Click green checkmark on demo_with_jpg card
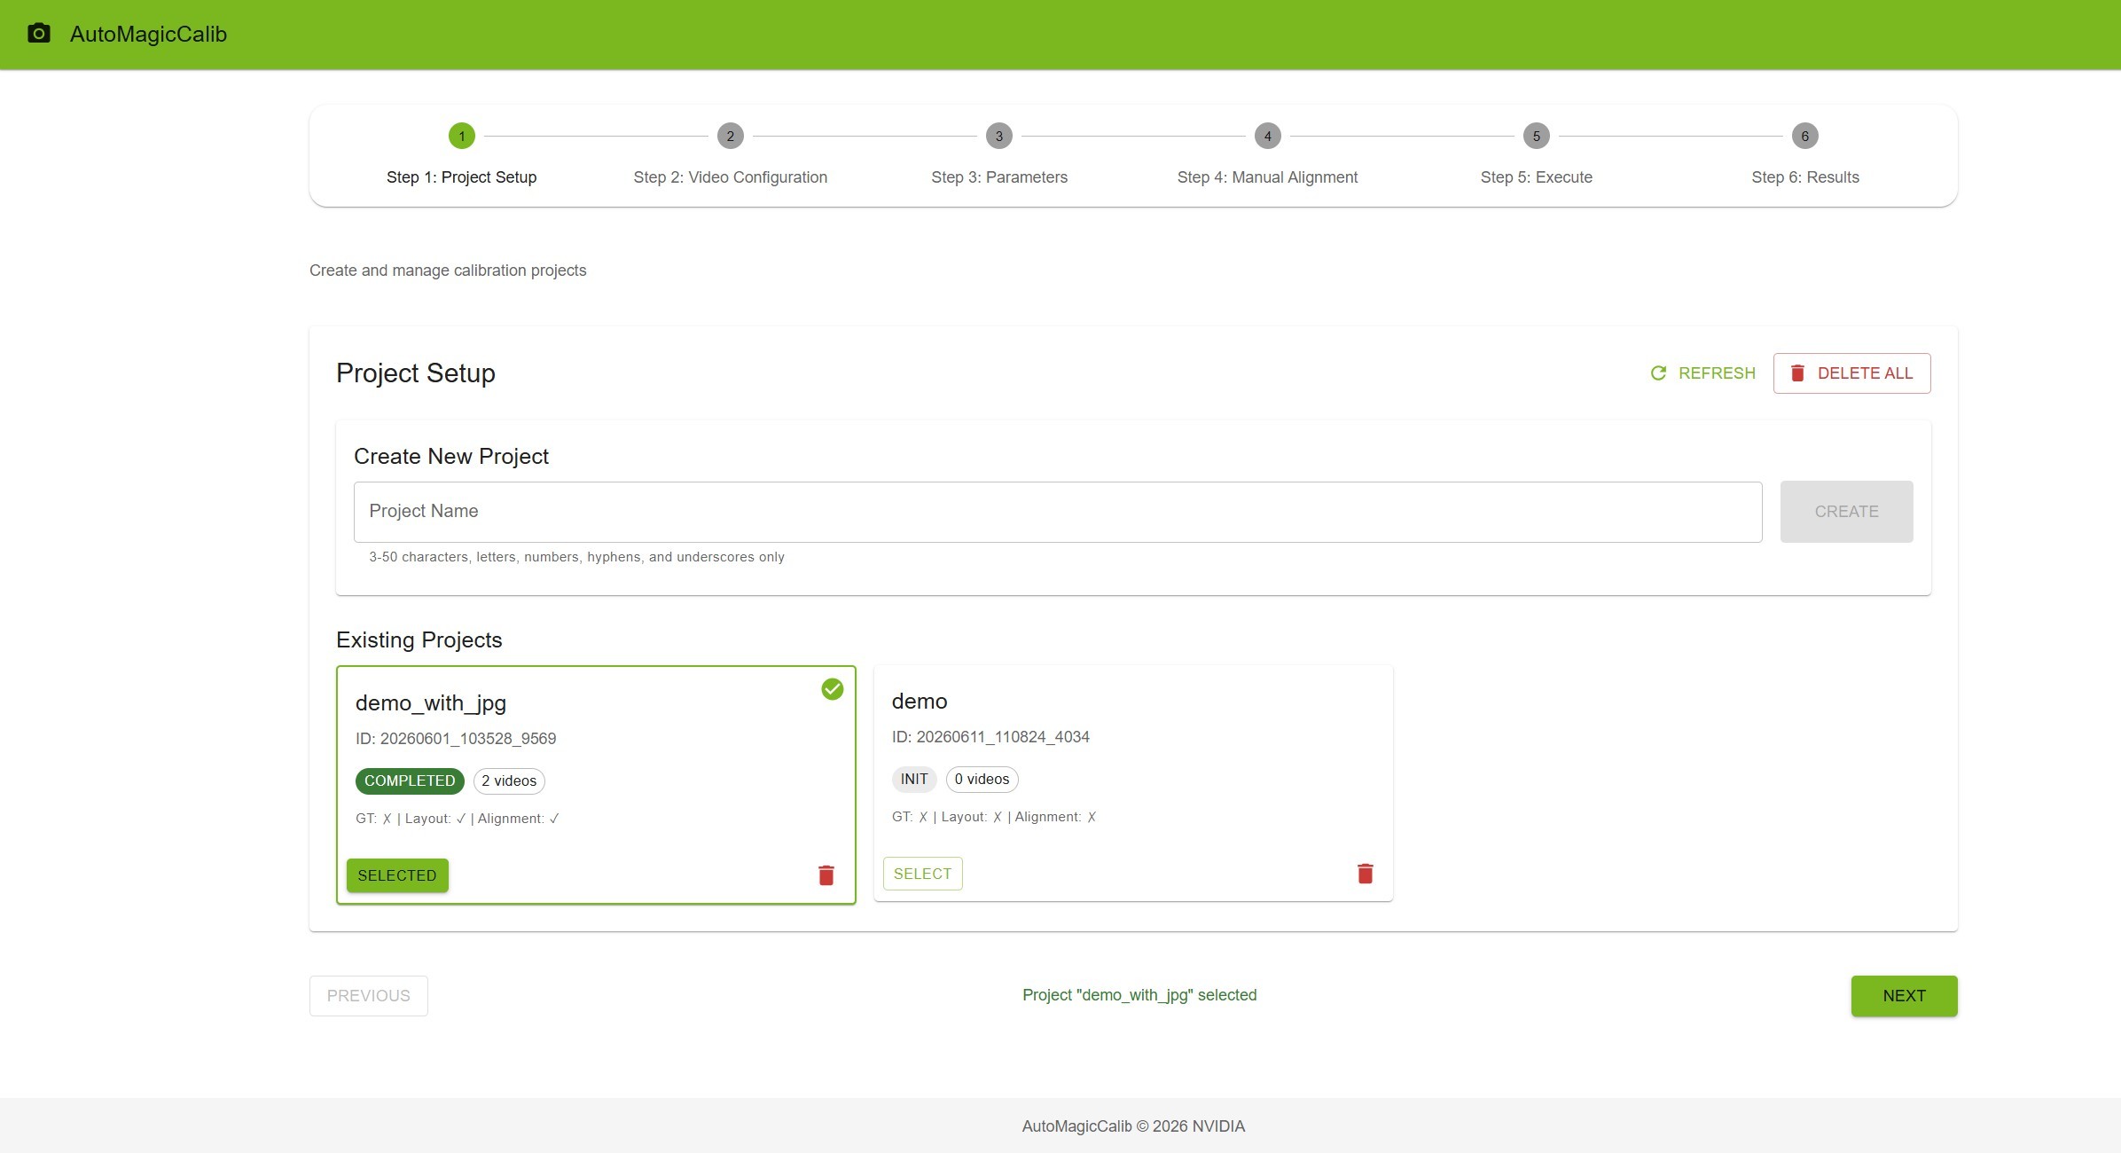The image size is (2121, 1153). pyautogui.click(x=832, y=689)
